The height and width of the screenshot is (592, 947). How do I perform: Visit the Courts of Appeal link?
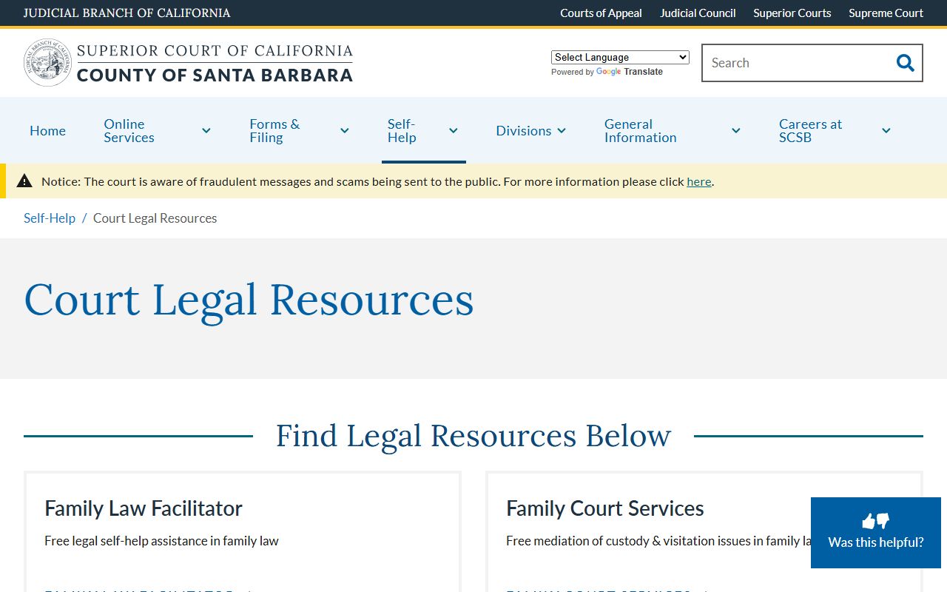(601, 13)
